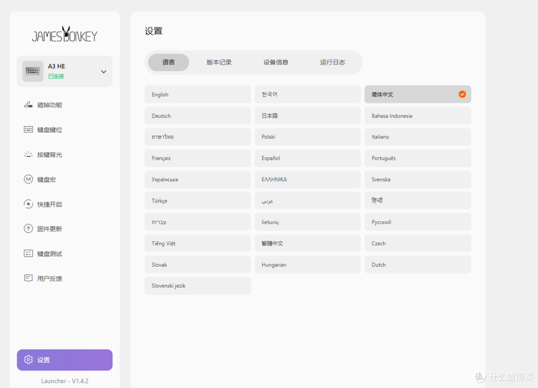This screenshot has width=538, height=388.
Task: Pick lietuvių language
Action: (308, 222)
